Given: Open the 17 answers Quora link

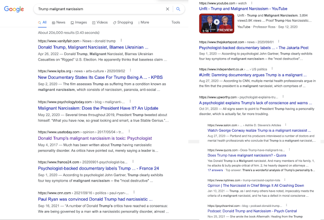Looking at the screenshot, I should [215, 170].
